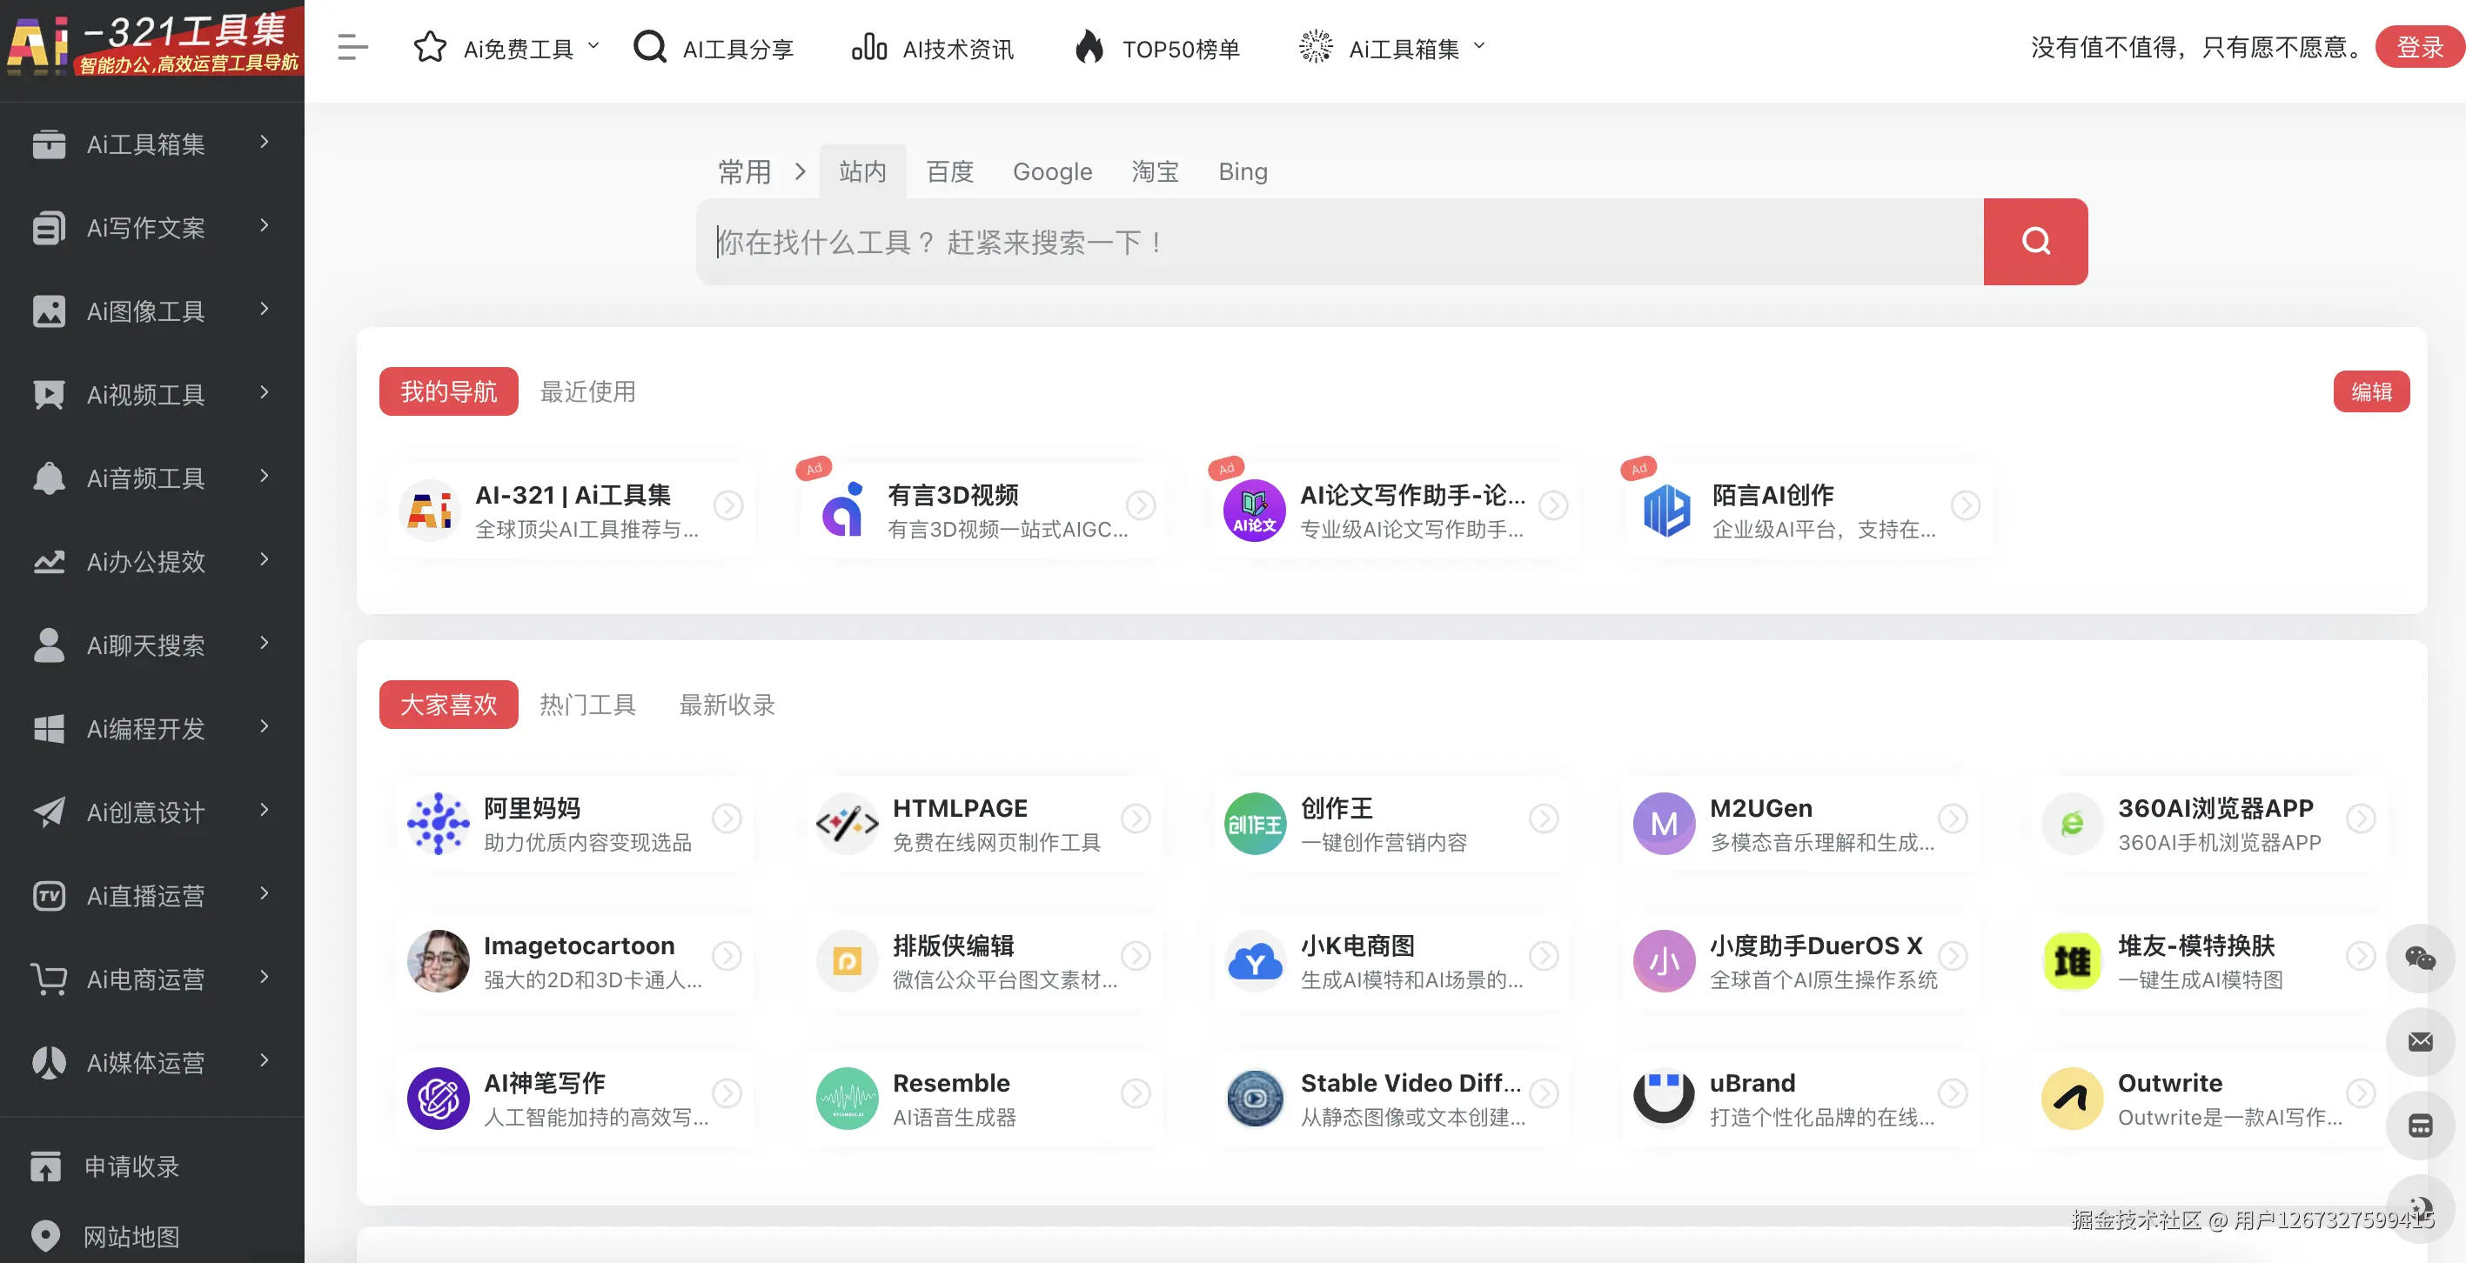This screenshot has width=2466, height=1263.
Task: Click the 登录 button
Action: (x=2418, y=46)
